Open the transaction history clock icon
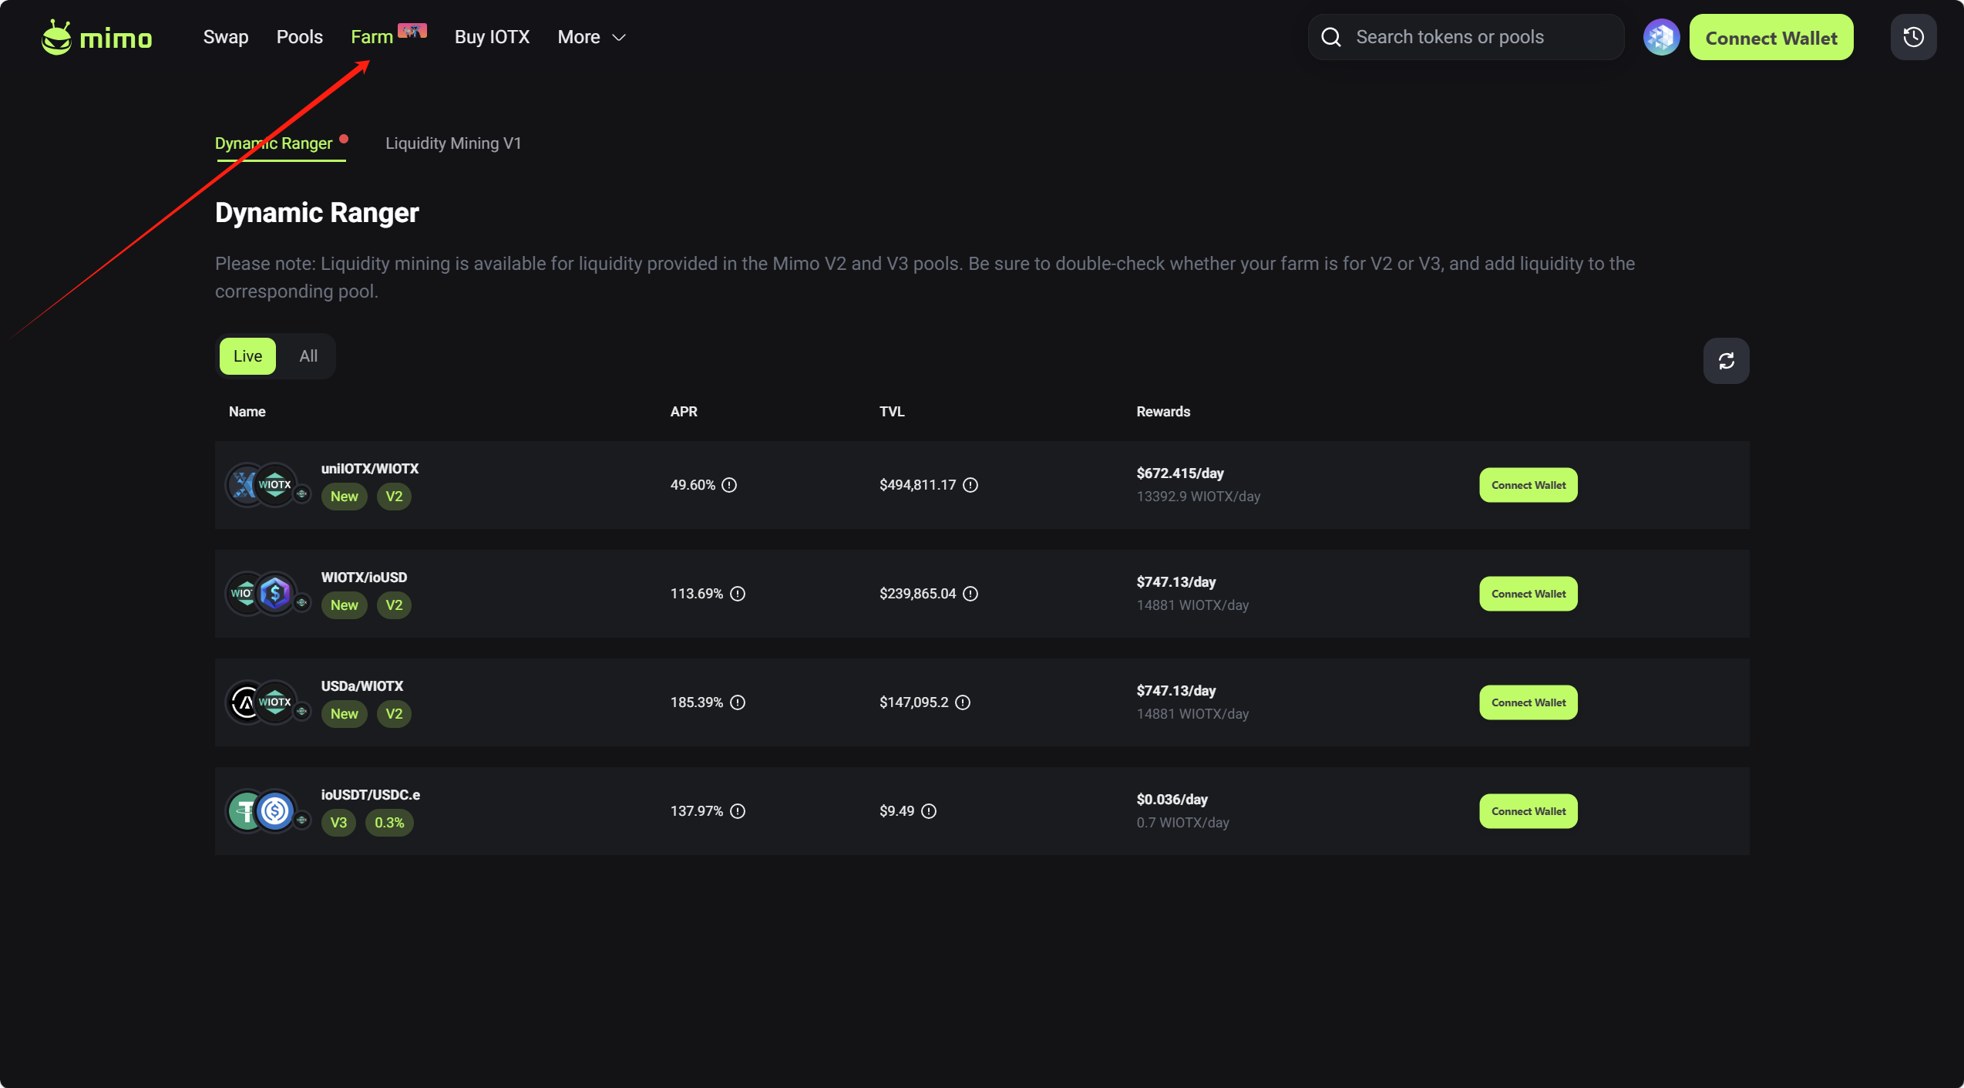Image resolution: width=1964 pixels, height=1088 pixels. (1913, 37)
